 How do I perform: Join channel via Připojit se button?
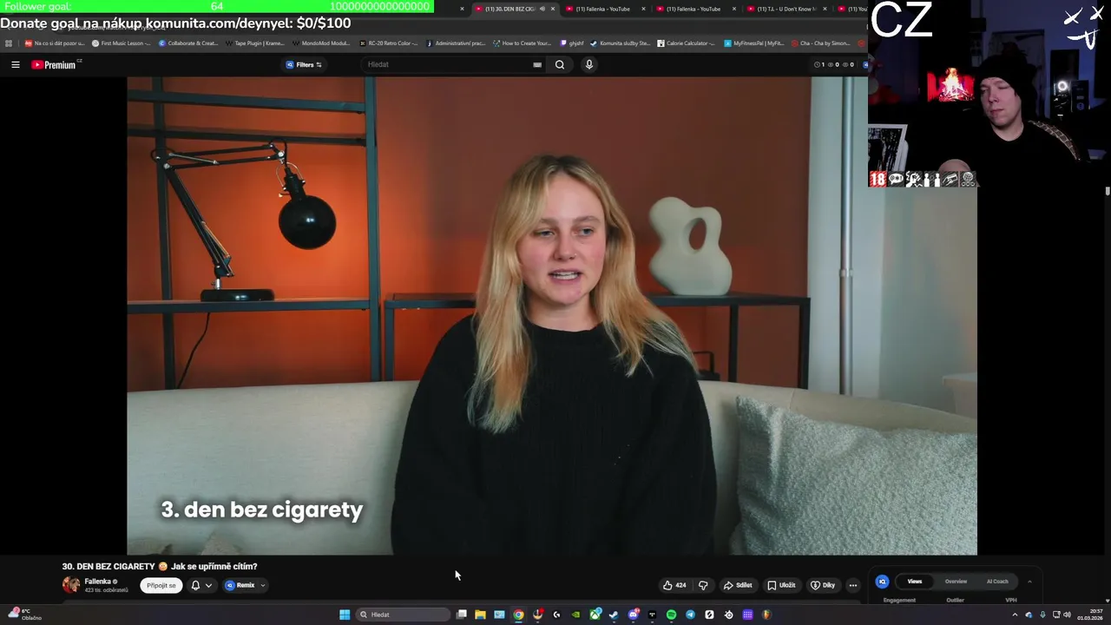[x=161, y=585]
